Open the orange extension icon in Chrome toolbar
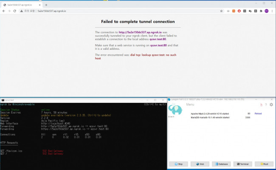Screen dimensions: 276x170 click(234, 11)
